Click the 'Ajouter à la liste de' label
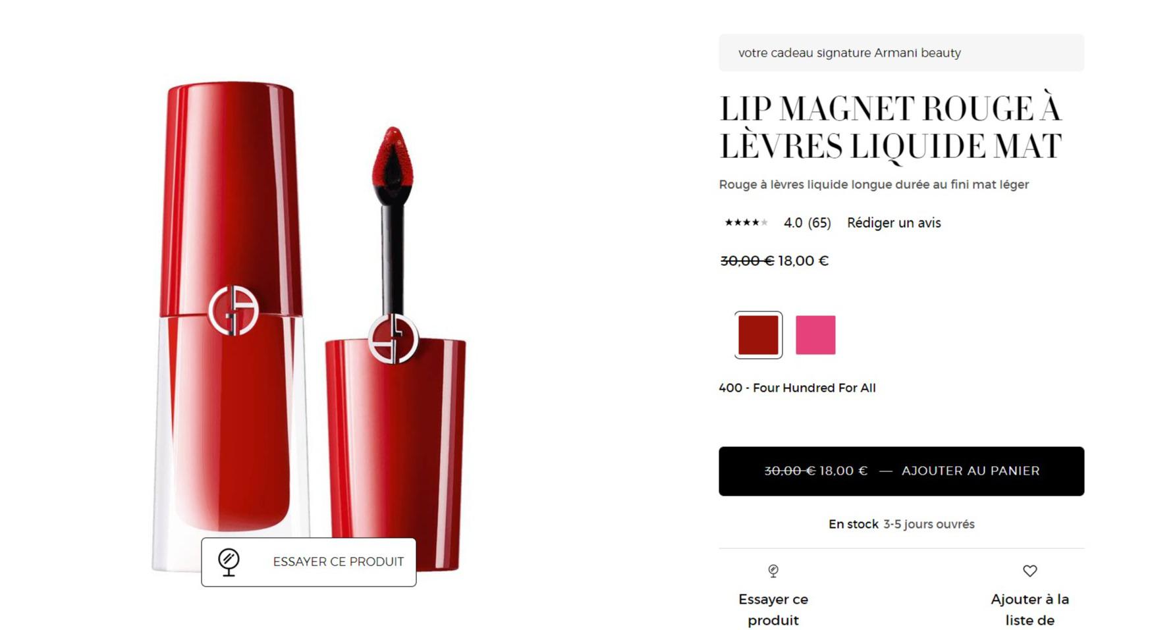 (1029, 610)
